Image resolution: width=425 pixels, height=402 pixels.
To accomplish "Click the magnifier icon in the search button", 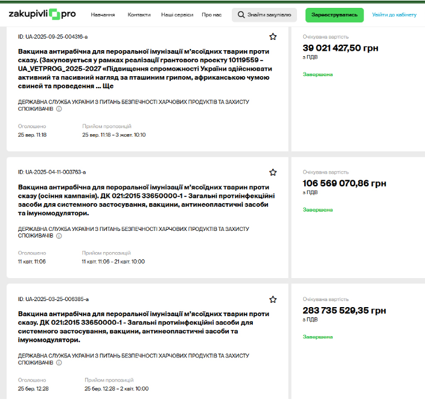I will pyautogui.click(x=241, y=15).
